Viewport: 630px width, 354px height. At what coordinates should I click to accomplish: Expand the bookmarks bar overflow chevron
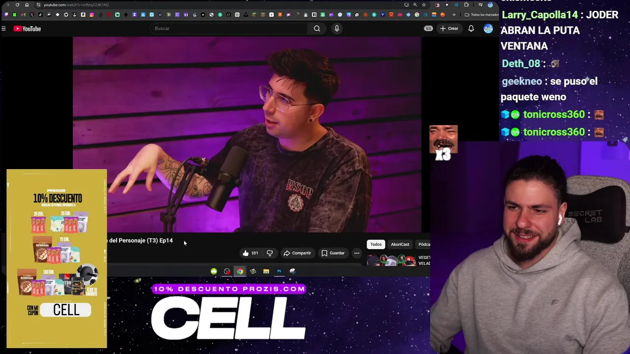point(454,15)
